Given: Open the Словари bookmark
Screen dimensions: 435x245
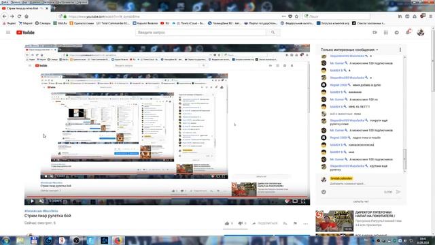Looking at the screenshot, I should [x=43, y=23].
